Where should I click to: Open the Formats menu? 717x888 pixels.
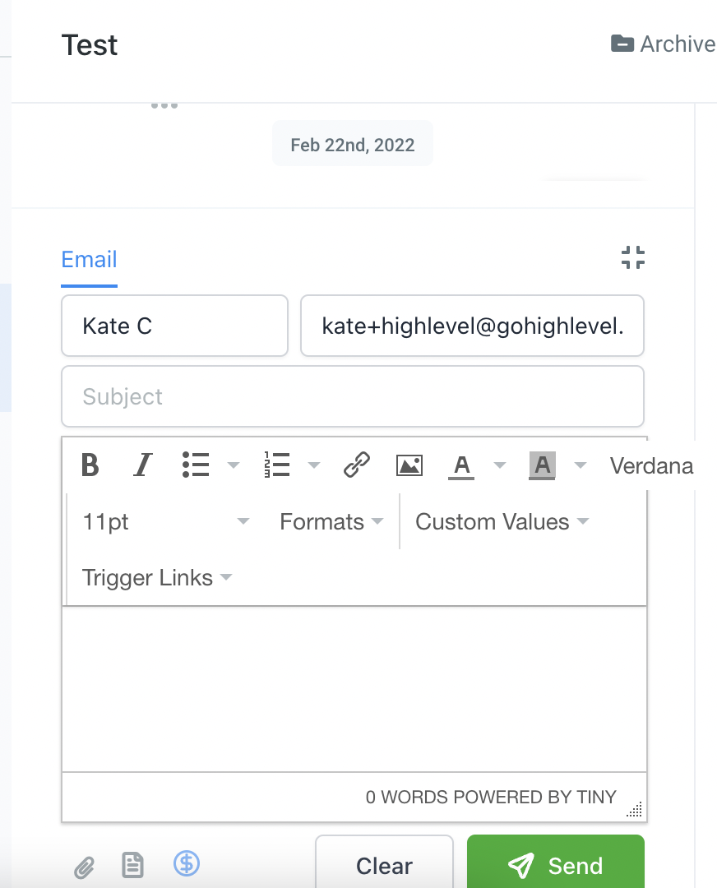coord(329,521)
